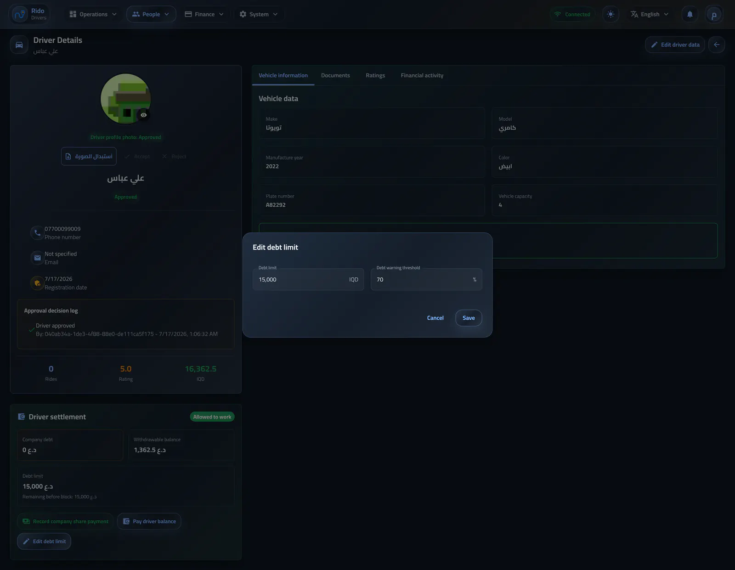735x570 pixels.
Task: Save the edited debt limit
Action: click(x=469, y=318)
